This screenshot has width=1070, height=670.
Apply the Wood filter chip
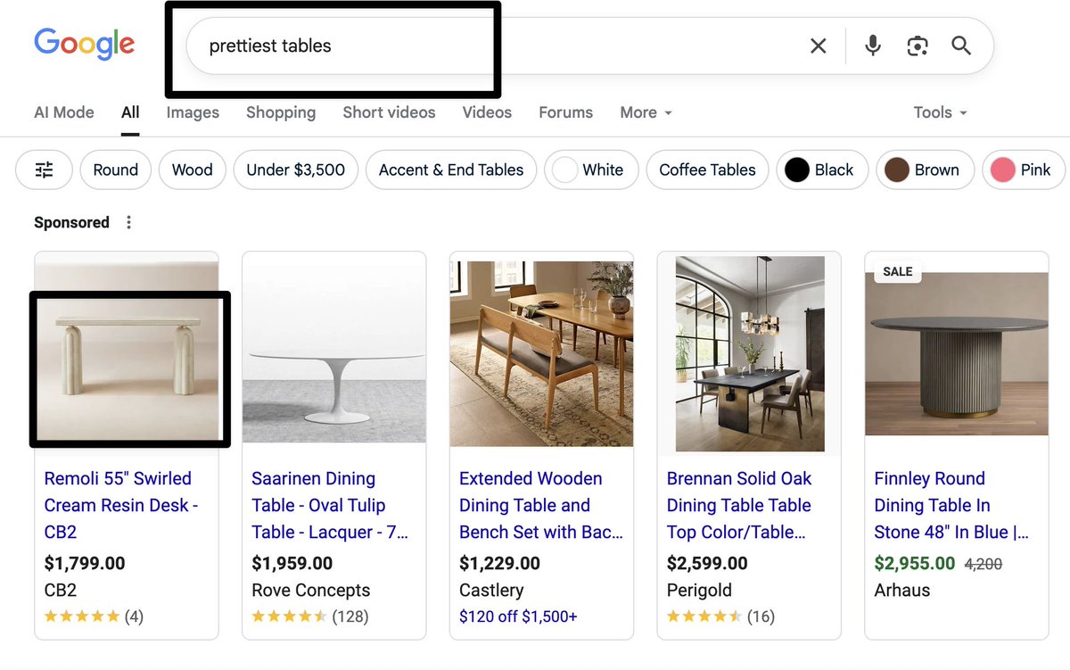point(193,170)
